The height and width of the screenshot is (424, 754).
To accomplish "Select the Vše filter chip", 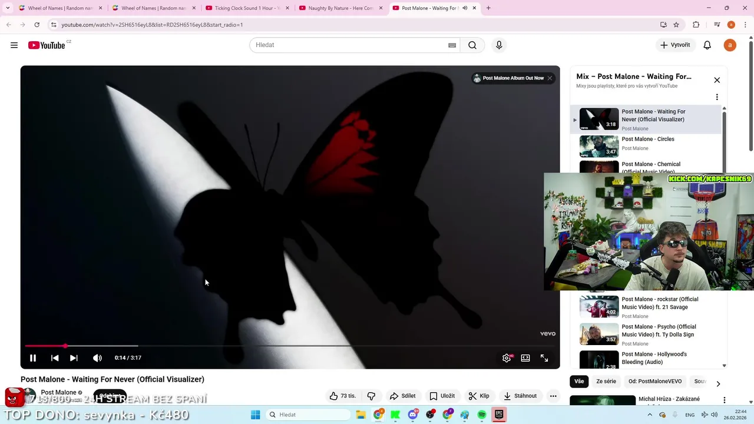I will [x=579, y=382].
